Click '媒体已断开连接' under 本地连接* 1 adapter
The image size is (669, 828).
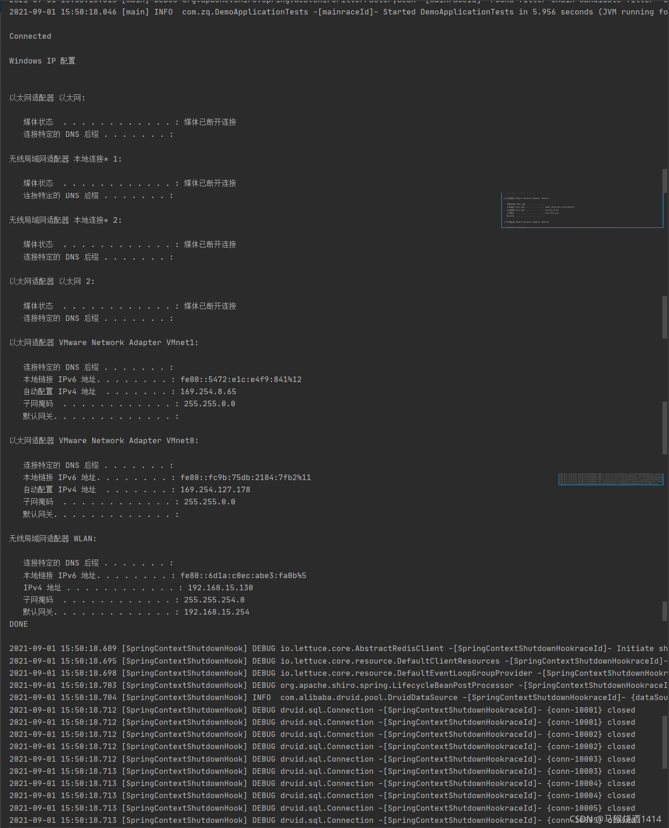point(210,183)
